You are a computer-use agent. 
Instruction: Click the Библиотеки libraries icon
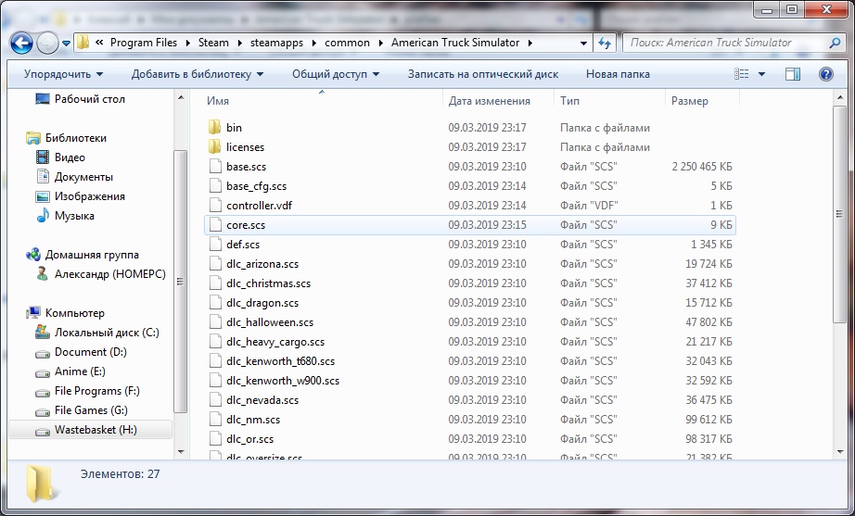coord(33,138)
